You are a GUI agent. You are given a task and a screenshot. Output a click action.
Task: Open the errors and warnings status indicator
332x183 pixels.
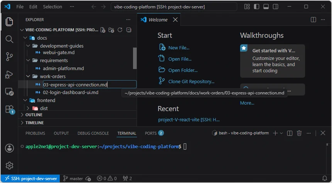(107, 178)
